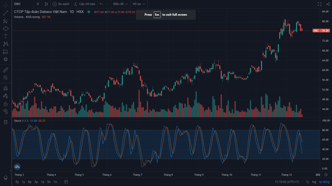Open Các chỉ báo indicators dialog
The image size is (332, 186).
point(85,4)
